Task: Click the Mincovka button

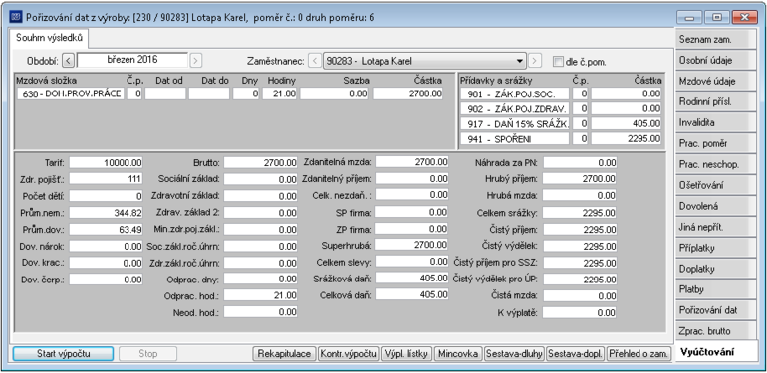Action: 458,354
